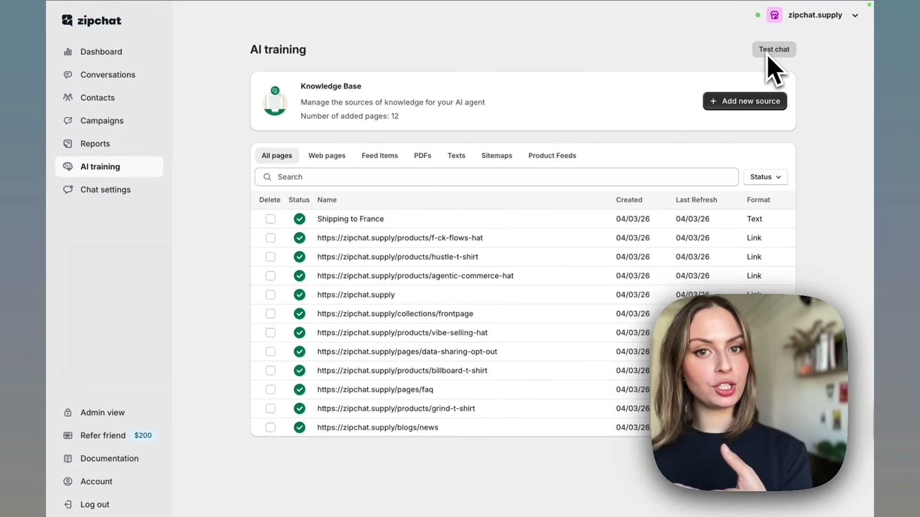
Task: Click Add new source button
Action: tap(745, 101)
